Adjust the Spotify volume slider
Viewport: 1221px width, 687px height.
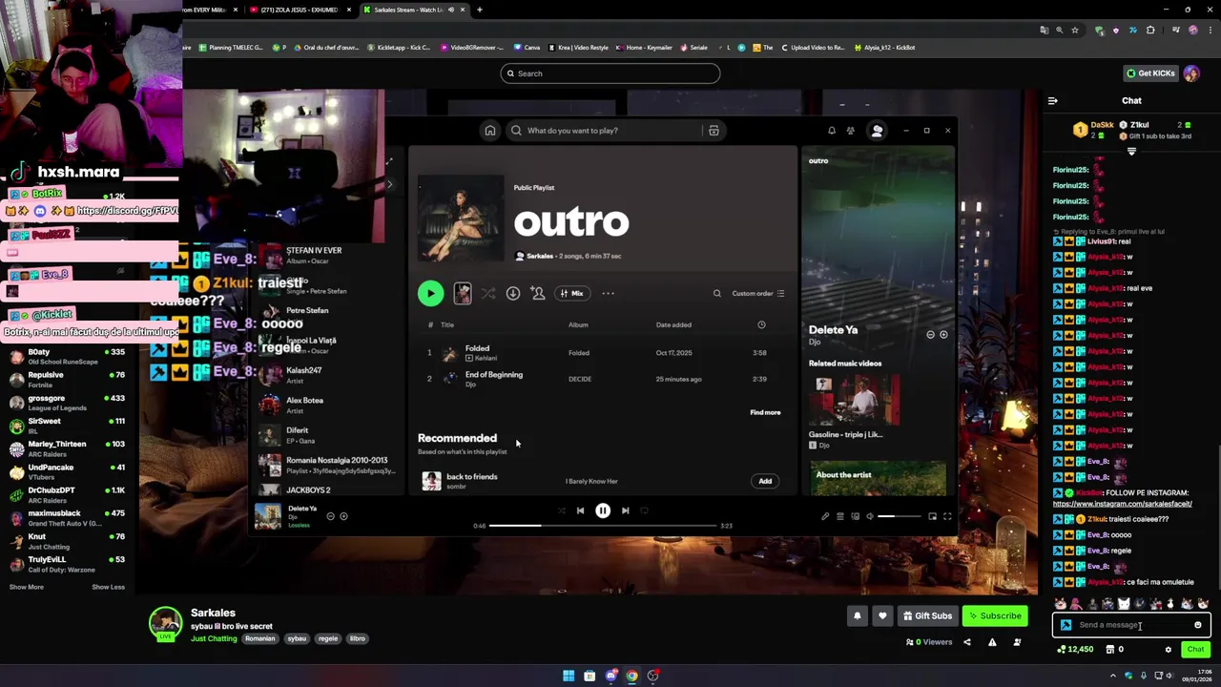899,516
